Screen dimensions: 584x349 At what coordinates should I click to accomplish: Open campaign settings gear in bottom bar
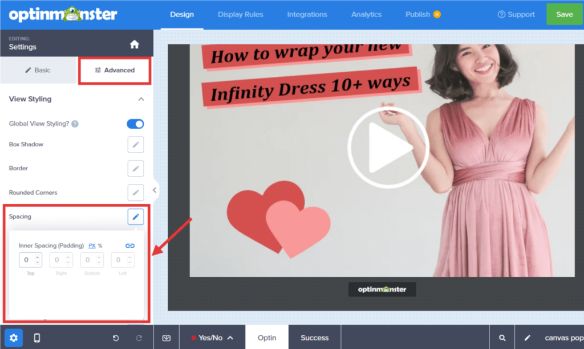(14, 338)
